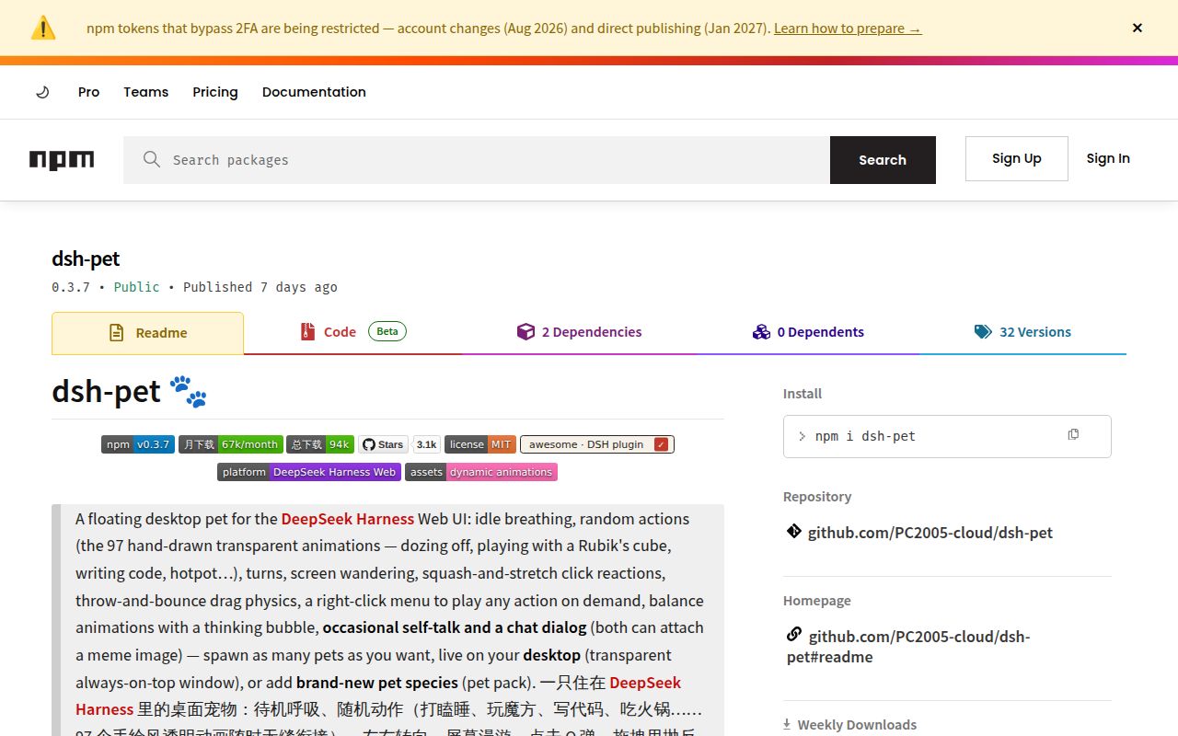This screenshot has height=736, width=1178.
Task: Click the purple Dependencies cube icon
Action: 525,331
